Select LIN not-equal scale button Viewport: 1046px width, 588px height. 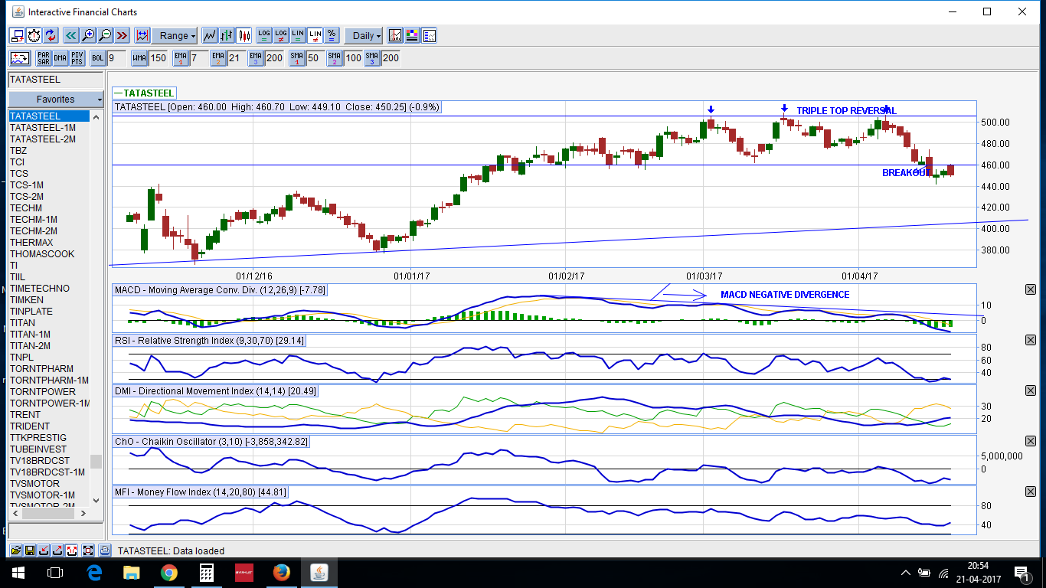click(x=315, y=36)
